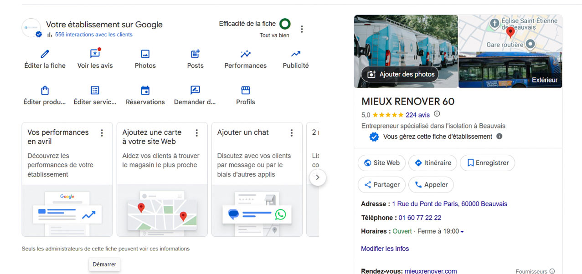Open 556 interactions avec les clients link
This screenshot has width=582, height=274.
(x=93, y=35)
